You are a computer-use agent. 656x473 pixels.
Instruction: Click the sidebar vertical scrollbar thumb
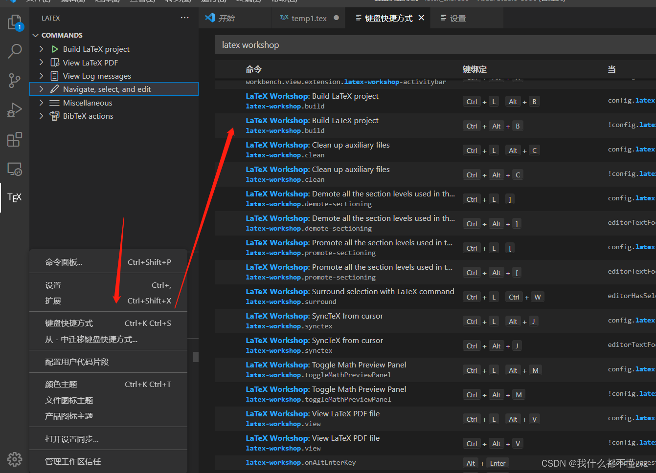pos(196,357)
